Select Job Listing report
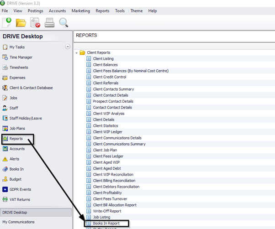This screenshot has height=229, width=275. pyautogui.click(x=101, y=217)
